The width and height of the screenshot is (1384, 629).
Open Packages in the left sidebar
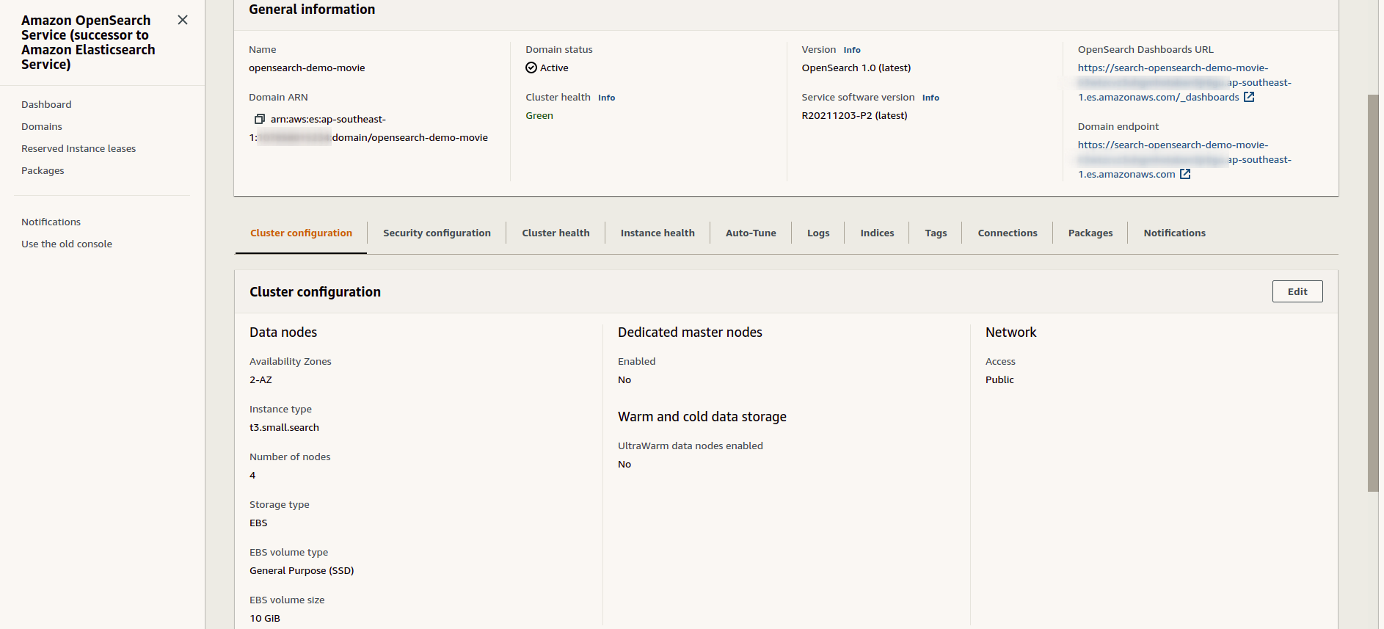point(43,170)
